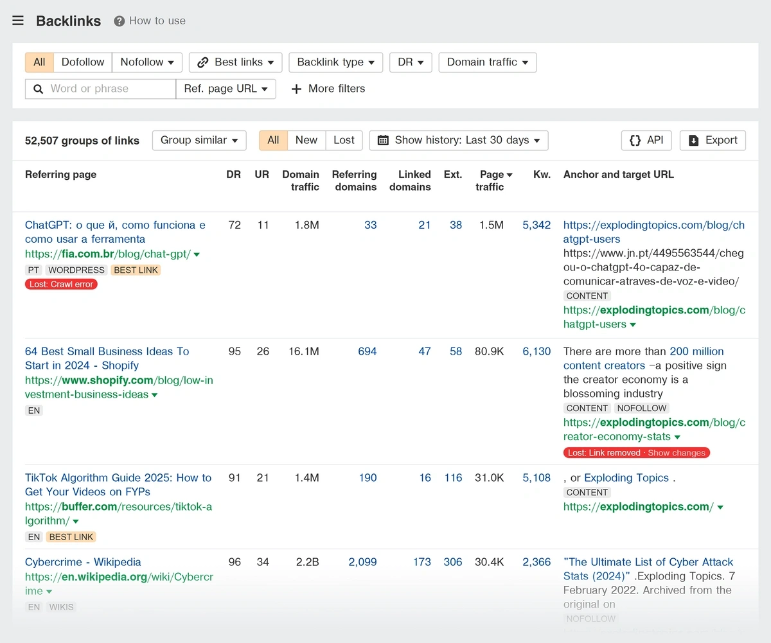
Task: Open the Backlink type dropdown
Action: coord(335,62)
